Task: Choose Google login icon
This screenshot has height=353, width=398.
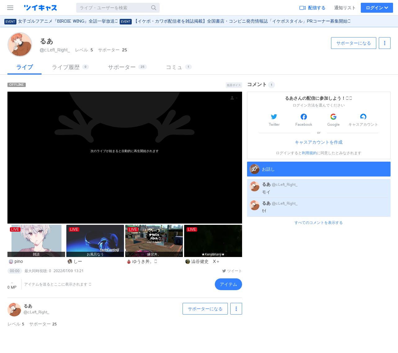Action: click(334, 117)
